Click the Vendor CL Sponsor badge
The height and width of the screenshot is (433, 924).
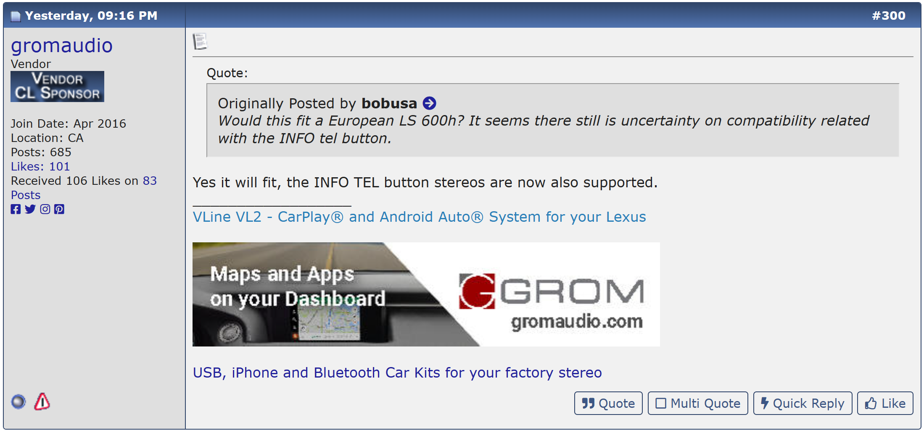57,87
